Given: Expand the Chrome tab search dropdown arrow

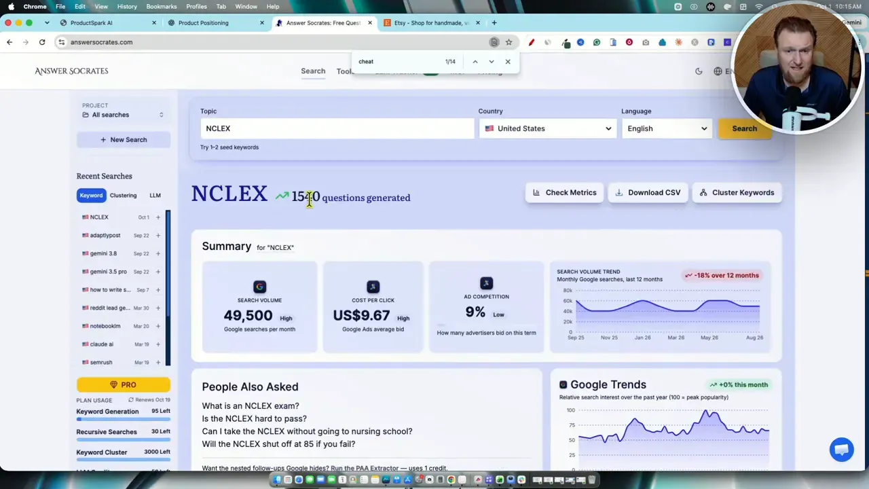Looking at the screenshot, I should pyautogui.click(x=47, y=23).
